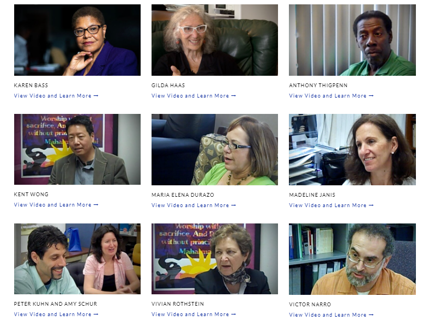
Task: Open Vivian Rothstein video thumbnail
Action: pyautogui.click(x=215, y=259)
